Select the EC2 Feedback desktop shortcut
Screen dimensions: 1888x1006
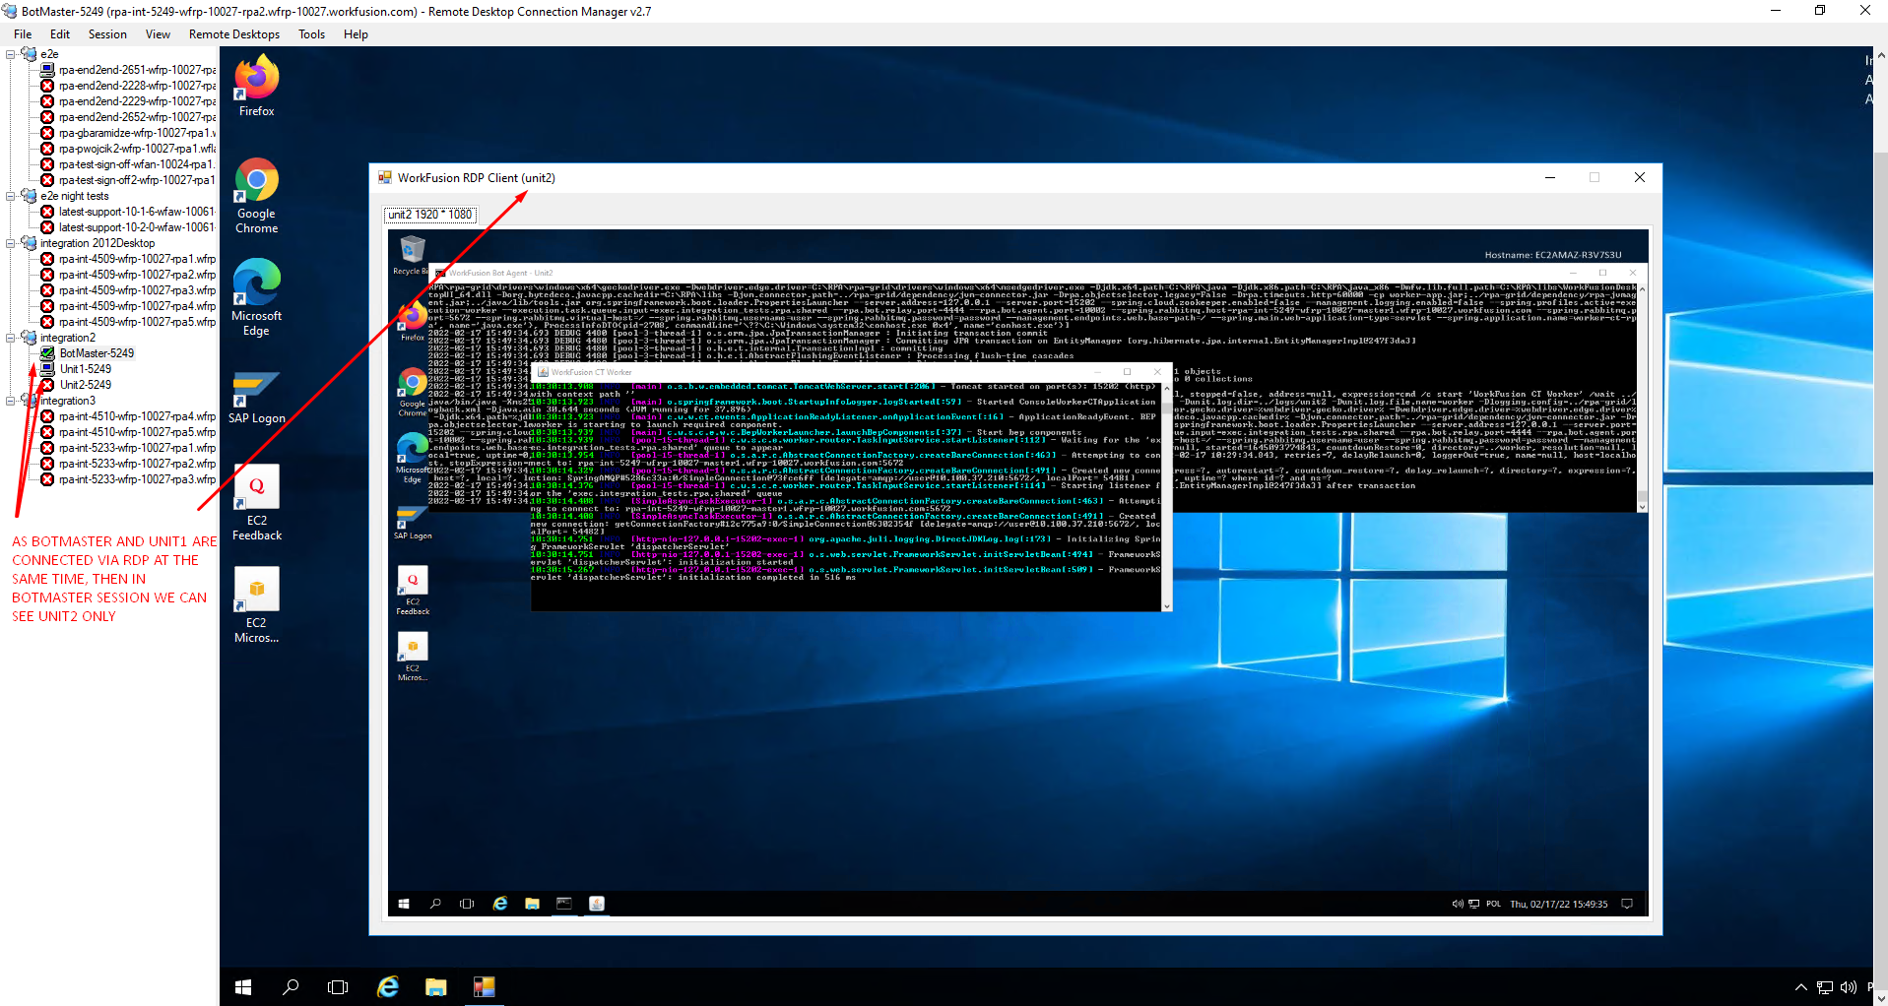click(x=256, y=503)
